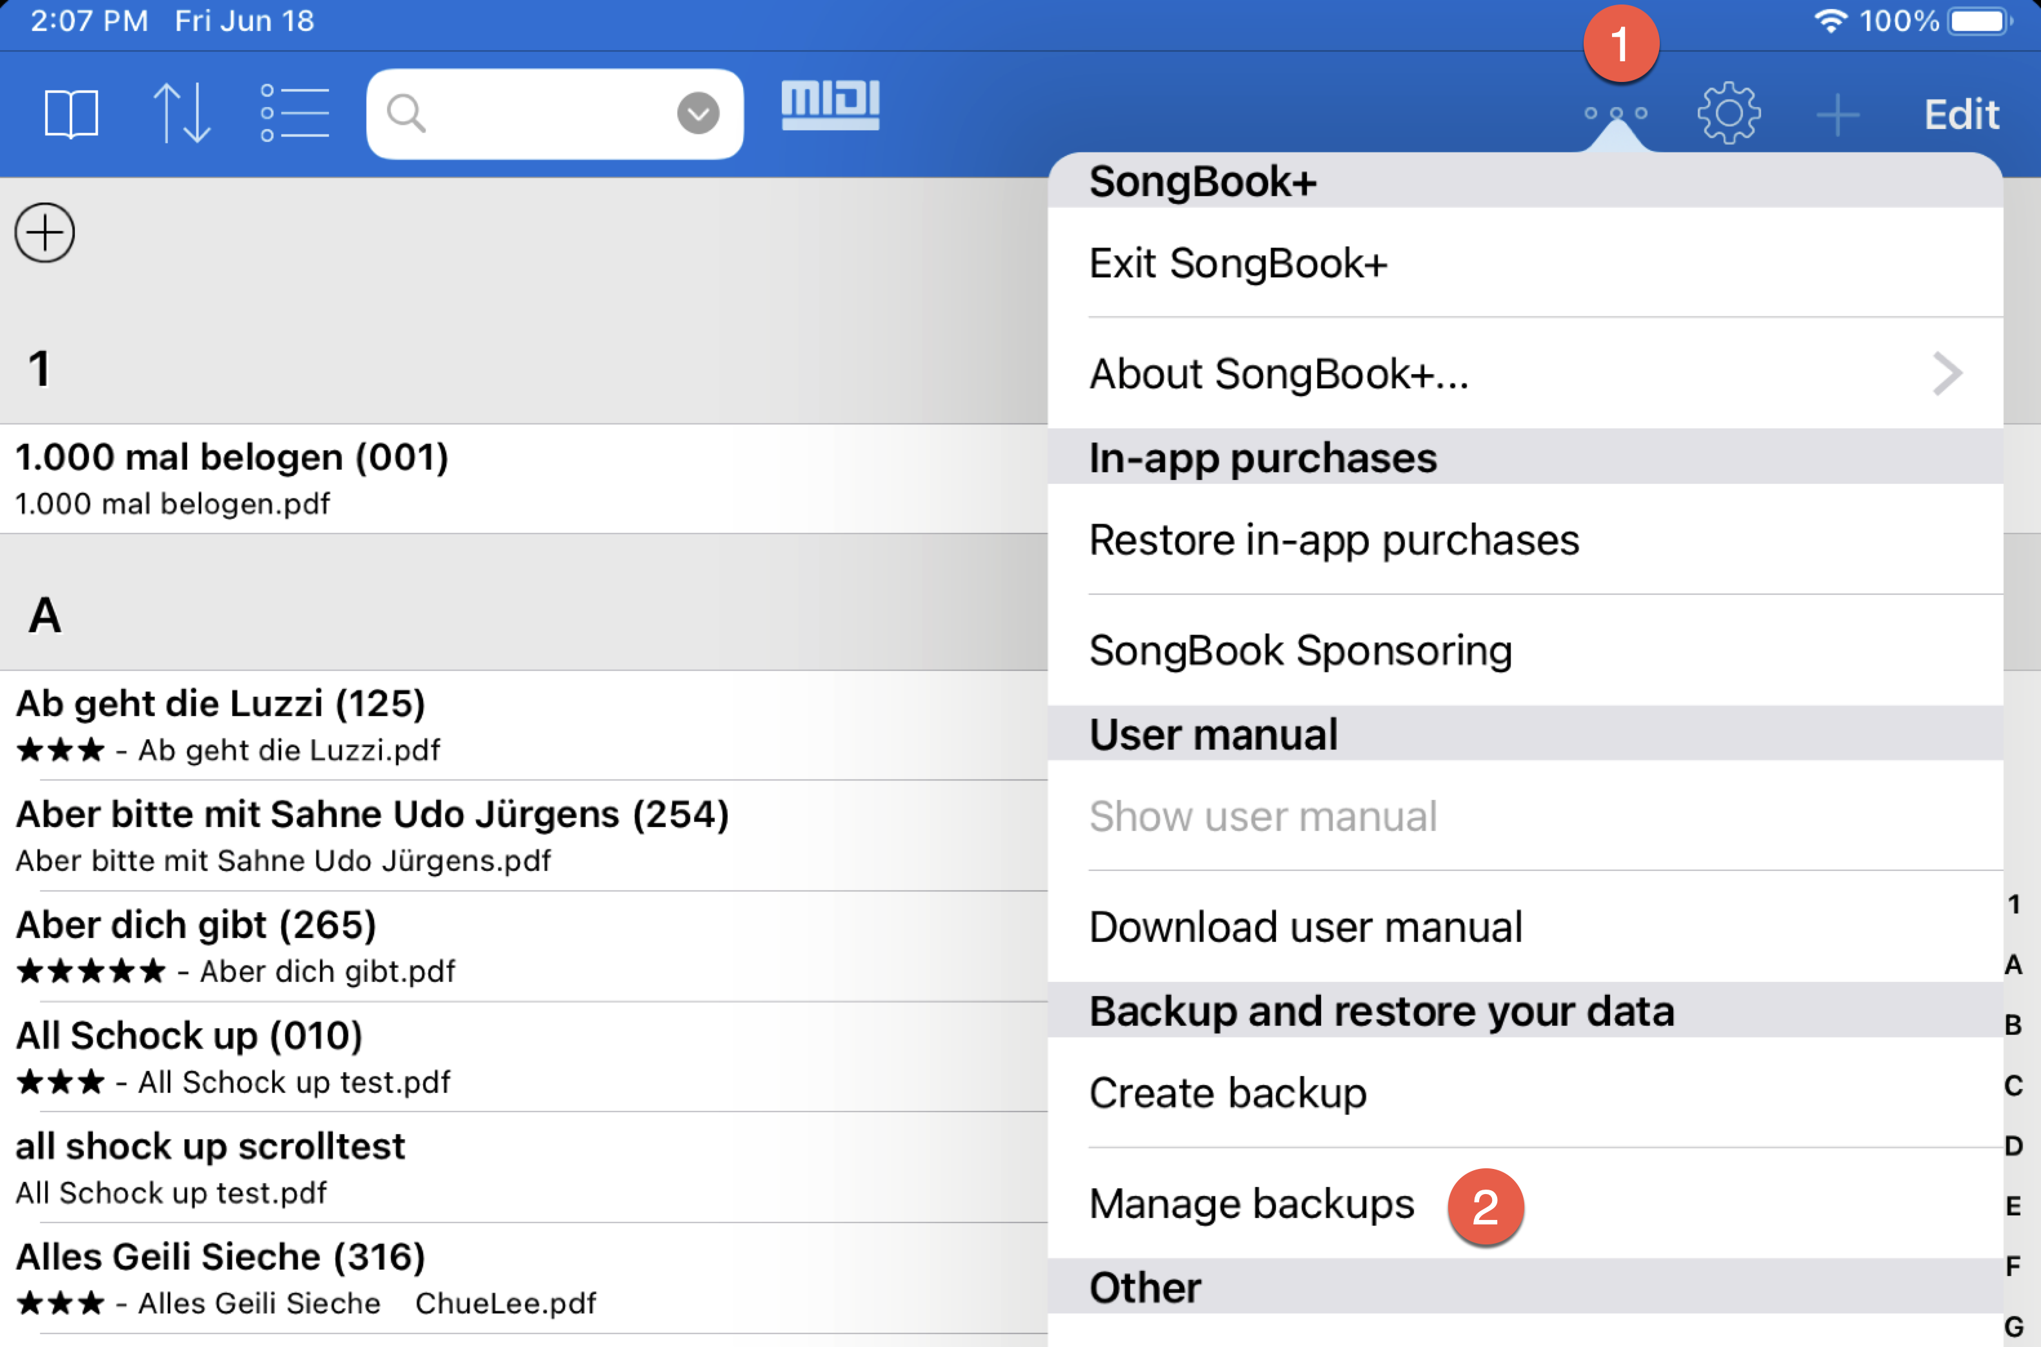Click the plus add icon in toolbar
Image resolution: width=2041 pixels, height=1347 pixels.
pos(1838,115)
